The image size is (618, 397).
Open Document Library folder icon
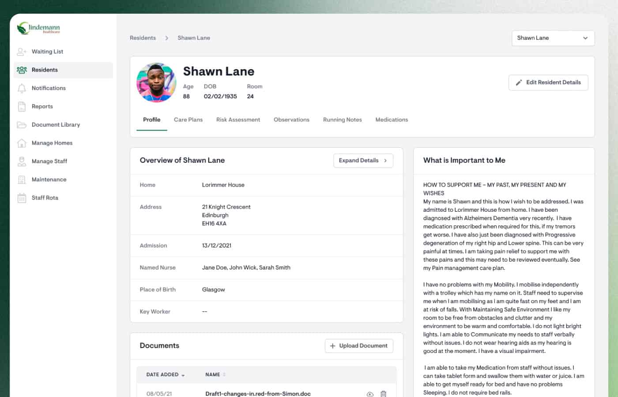[22, 125]
